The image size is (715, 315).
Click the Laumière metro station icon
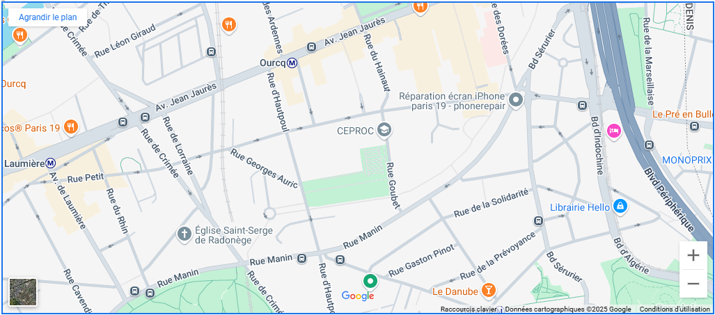tap(51, 163)
